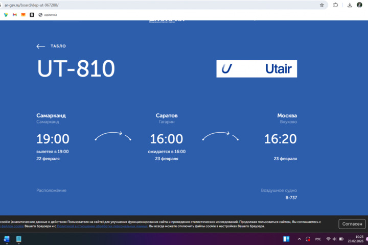Click the back arrow next to Табло
The height and width of the screenshot is (245, 368).
pos(41,46)
